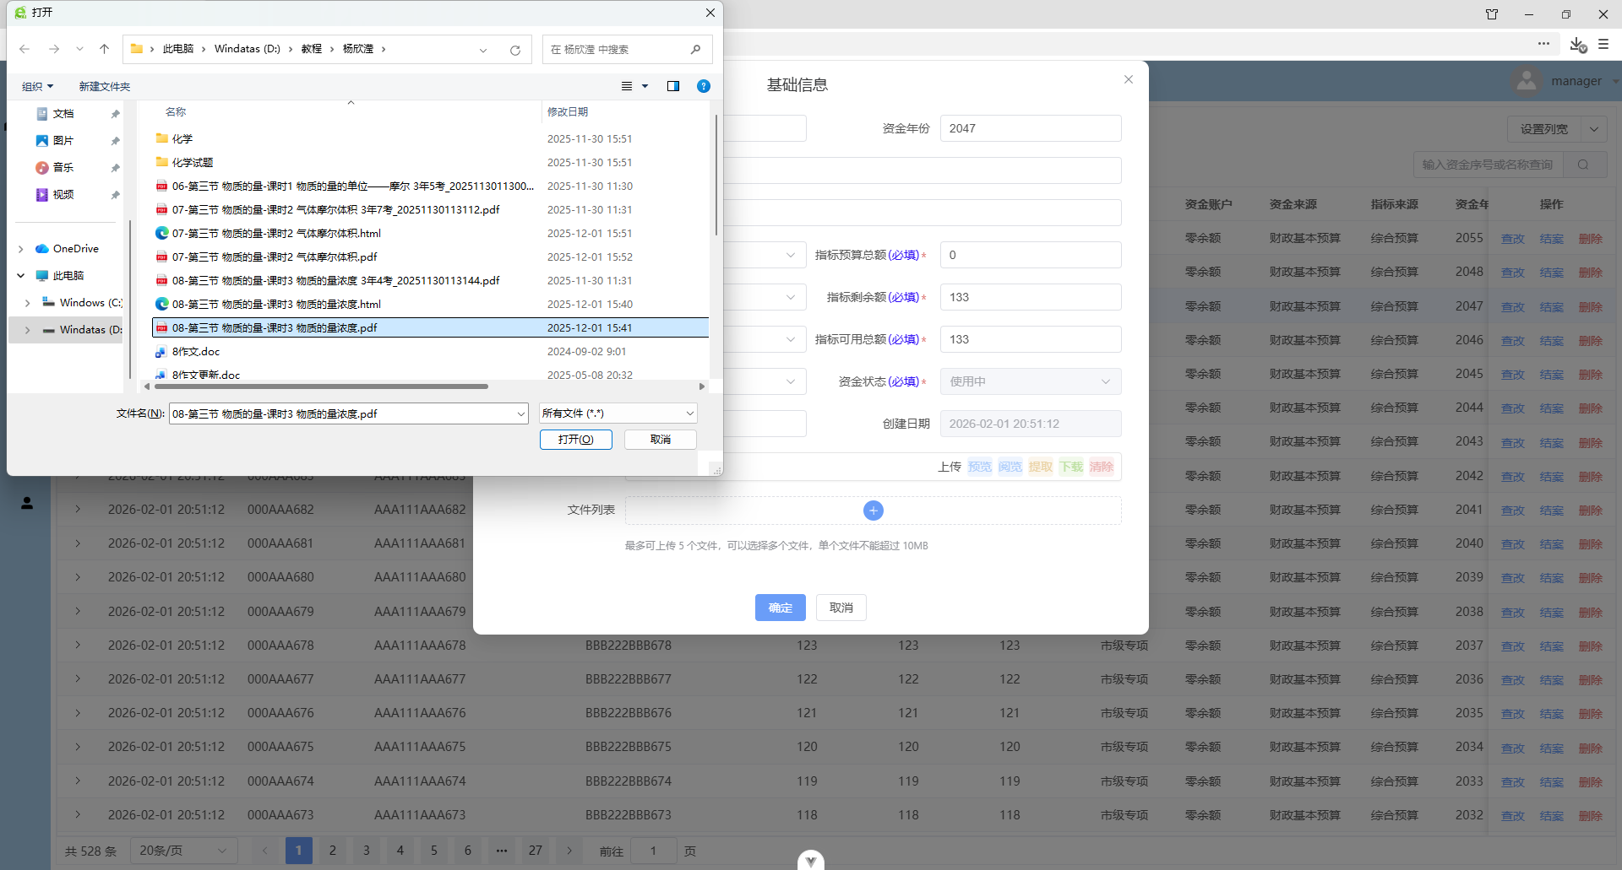Click the plus icon to add file

click(x=874, y=511)
